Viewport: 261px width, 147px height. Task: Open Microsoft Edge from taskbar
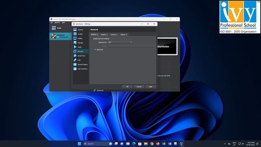134,144
